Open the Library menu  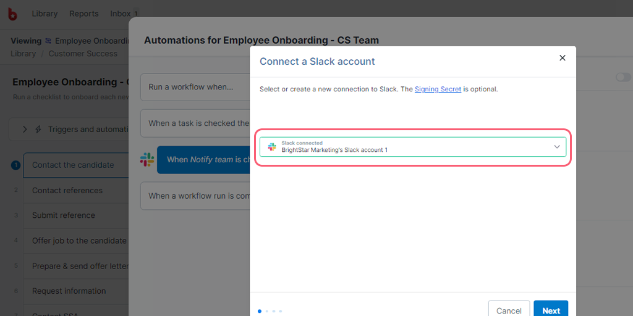pos(45,14)
